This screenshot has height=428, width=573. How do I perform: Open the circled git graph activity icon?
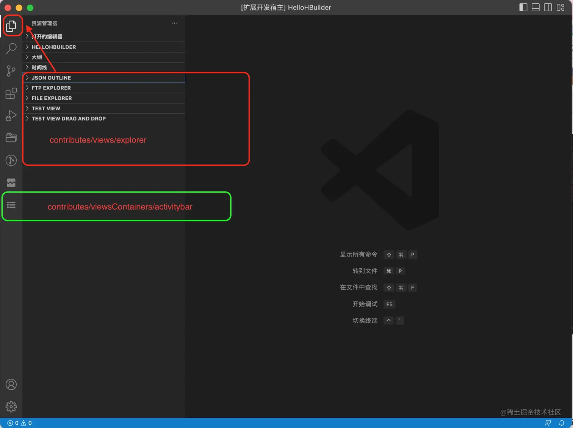click(x=11, y=160)
